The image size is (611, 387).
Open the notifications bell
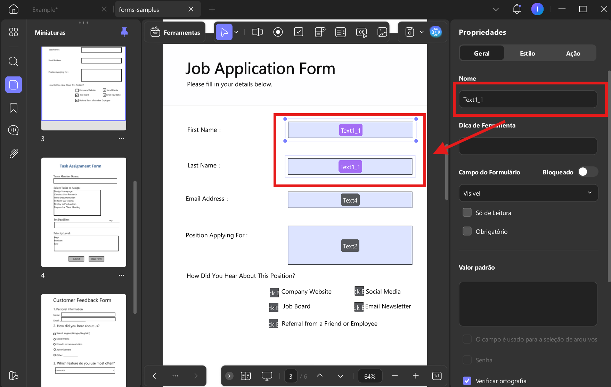point(517,9)
